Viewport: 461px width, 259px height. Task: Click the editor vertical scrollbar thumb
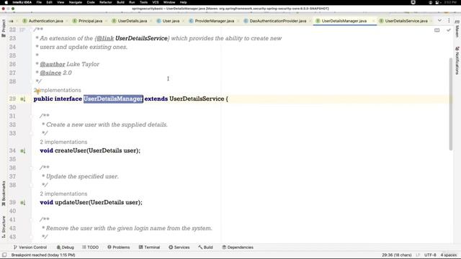[451, 104]
